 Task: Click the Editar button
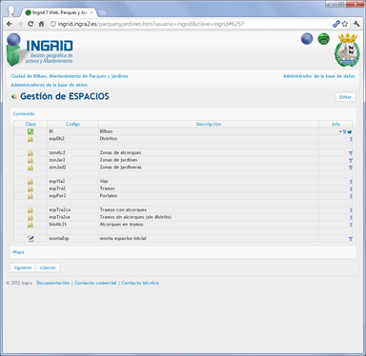(345, 97)
